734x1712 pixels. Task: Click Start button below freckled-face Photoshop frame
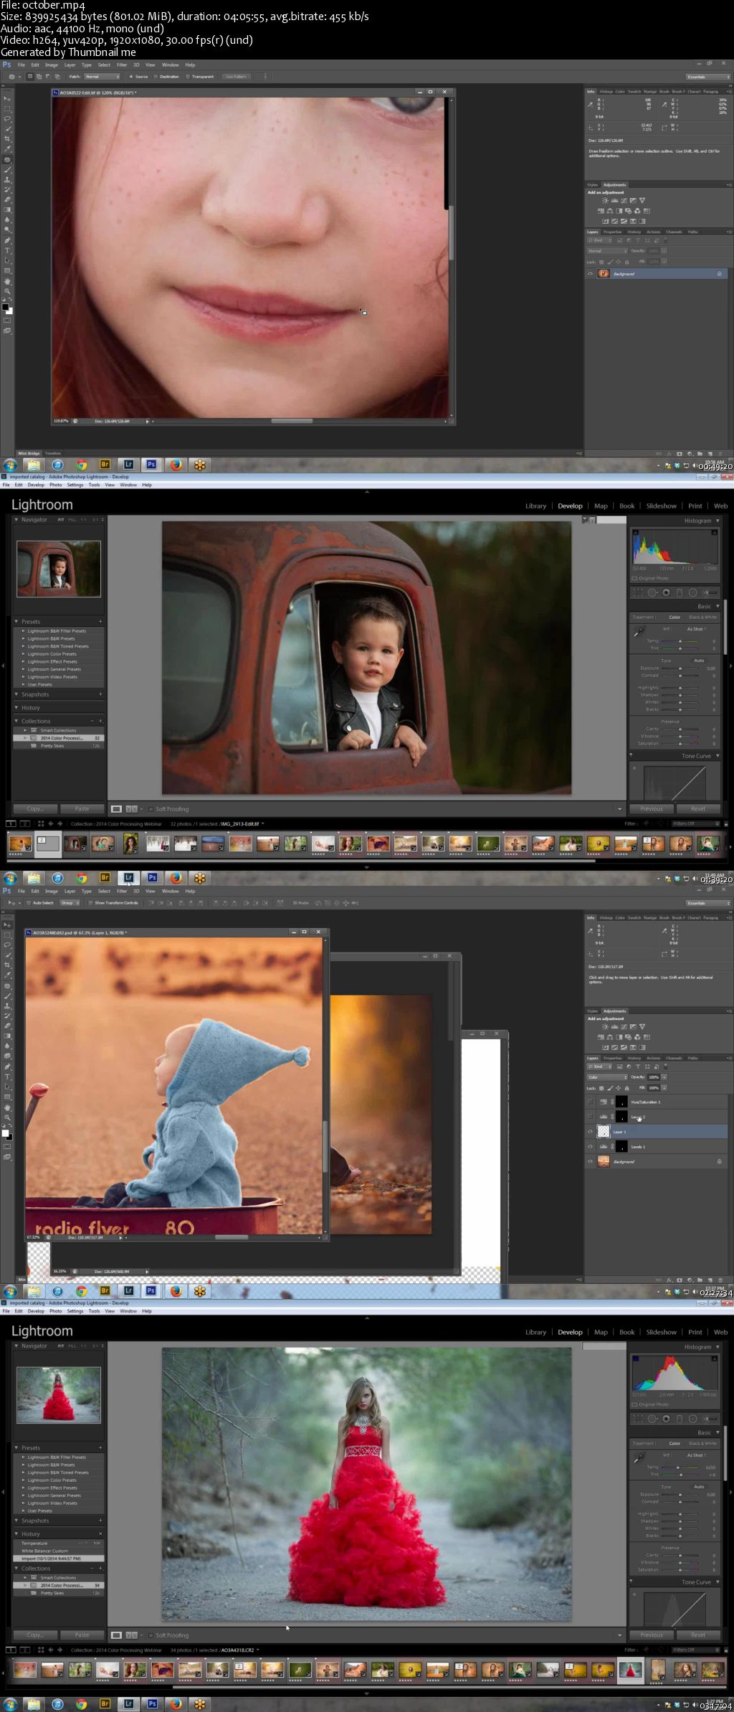10,465
